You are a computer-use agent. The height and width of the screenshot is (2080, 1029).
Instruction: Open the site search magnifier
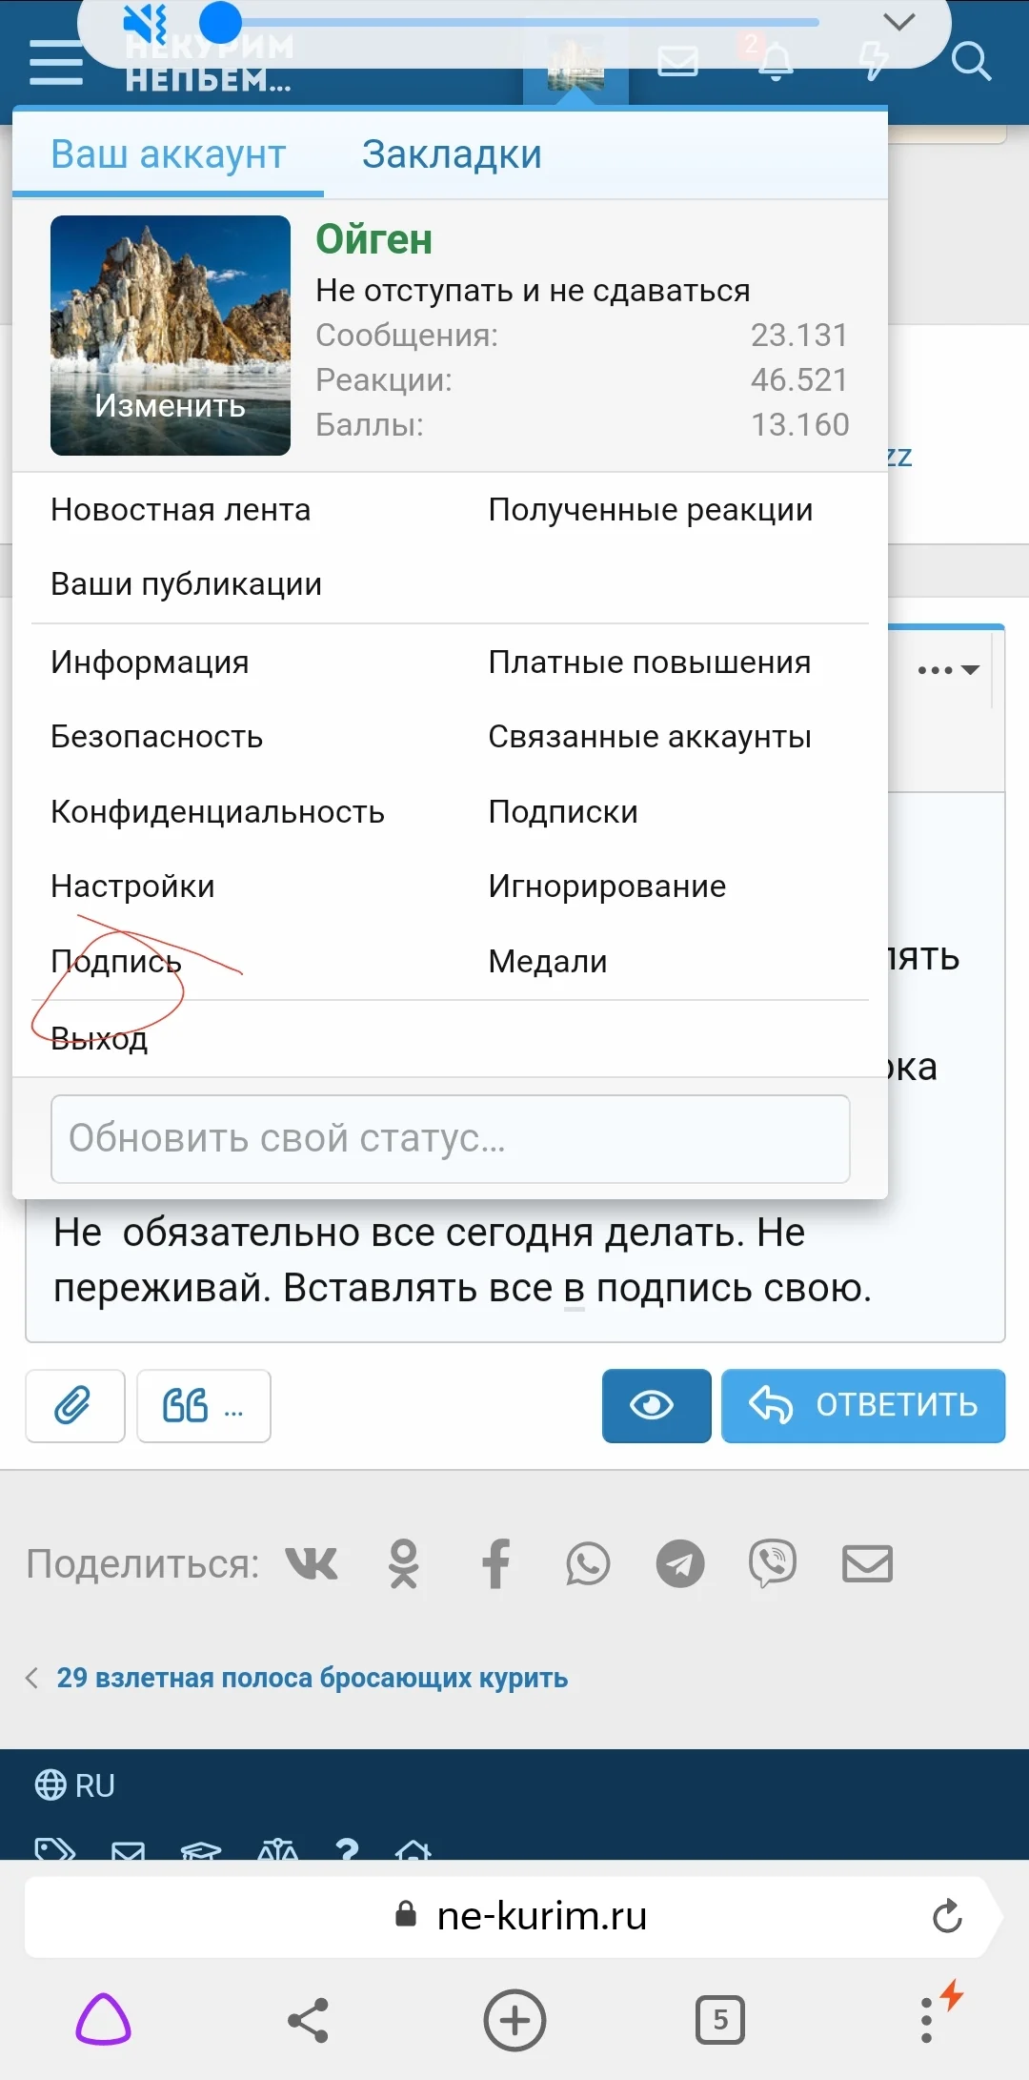coord(971,62)
